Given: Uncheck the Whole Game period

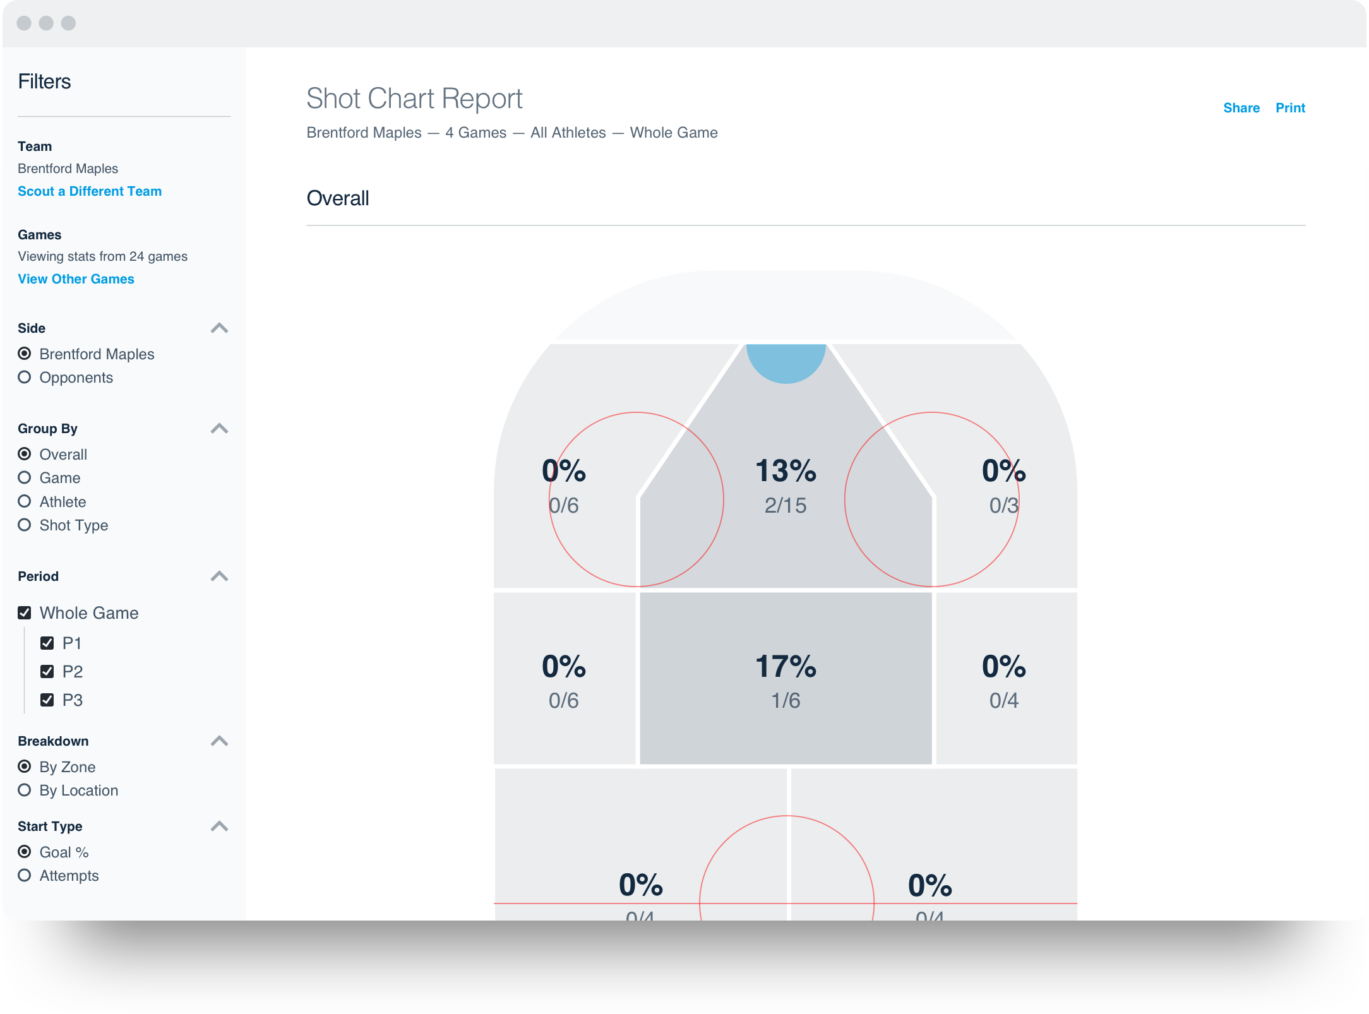Looking at the screenshot, I should click(25, 612).
